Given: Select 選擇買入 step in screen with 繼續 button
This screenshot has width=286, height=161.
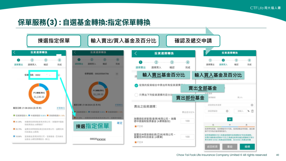Looking at the screenshot, I should 223,65.
